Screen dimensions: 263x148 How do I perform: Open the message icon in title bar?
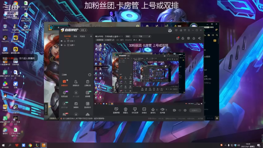(176, 30)
